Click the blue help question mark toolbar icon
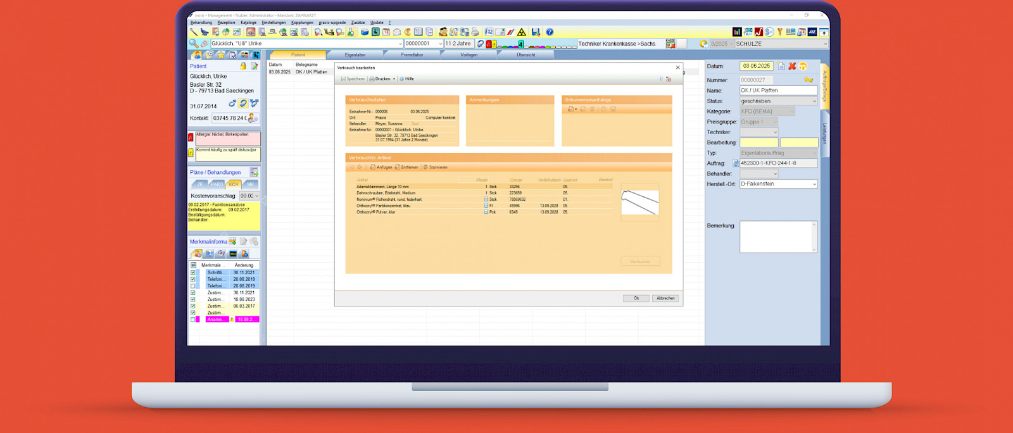Screen dimensions: 1013x433 tap(550, 32)
